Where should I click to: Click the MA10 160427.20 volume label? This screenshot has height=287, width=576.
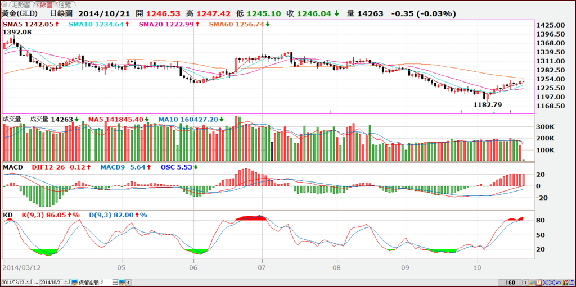pos(188,119)
